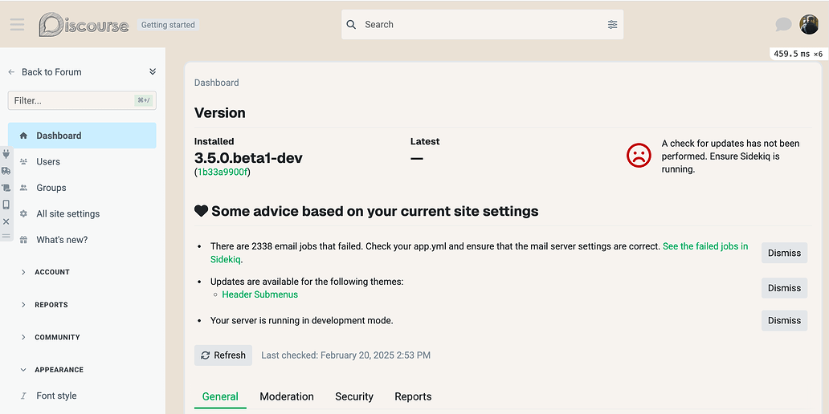Dismiss the failed email jobs notice

pos(784,253)
